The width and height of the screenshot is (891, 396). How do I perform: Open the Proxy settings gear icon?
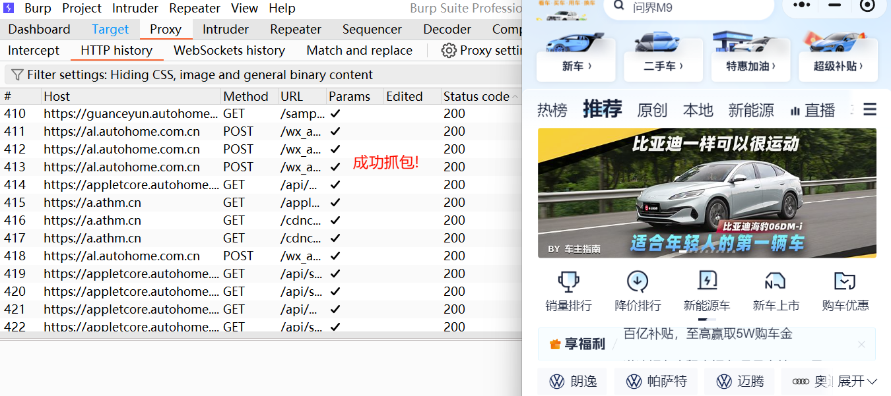click(449, 51)
